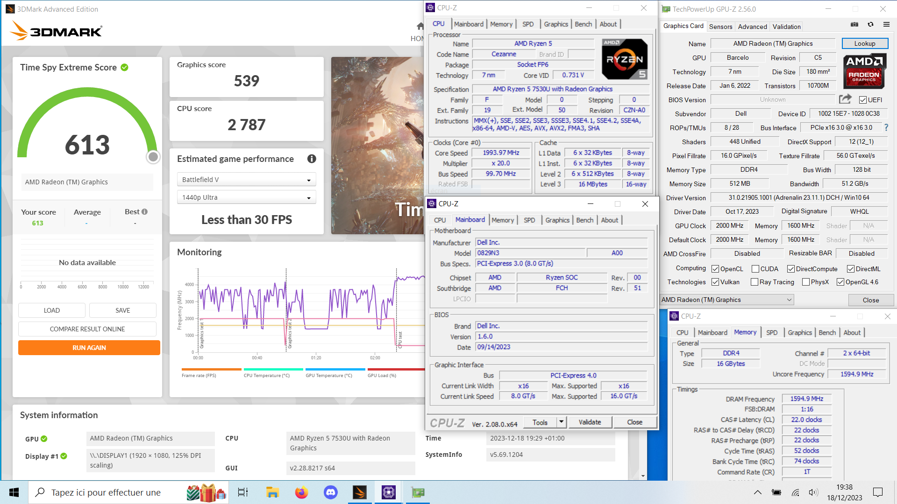This screenshot has width=897, height=504.
Task: Click the GPU-Z refresh icon
Action: (870, 25)
